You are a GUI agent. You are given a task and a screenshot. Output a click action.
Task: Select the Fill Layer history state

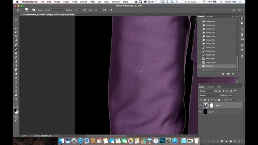[216, 66]
